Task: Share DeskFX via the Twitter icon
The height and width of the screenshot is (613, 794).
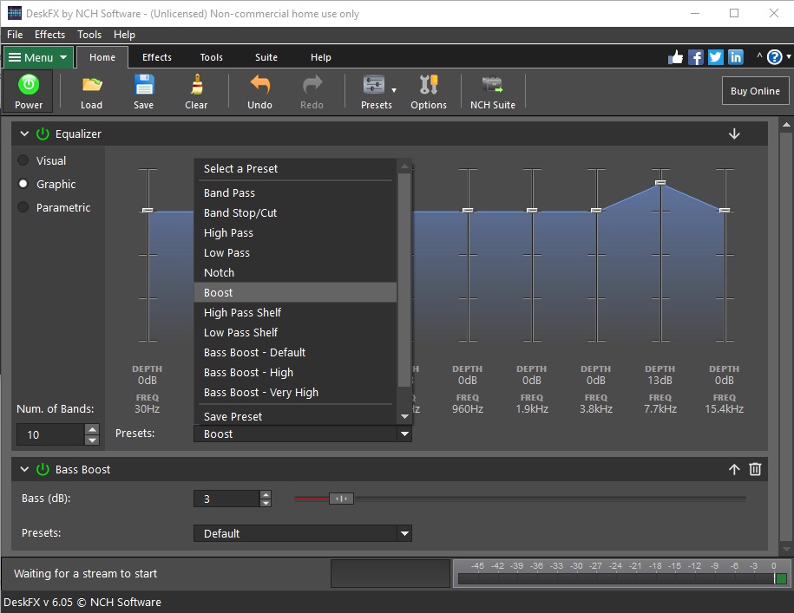Action: 715,56
